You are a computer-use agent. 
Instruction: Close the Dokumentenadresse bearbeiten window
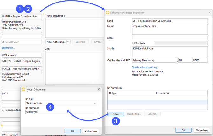(x=210, y=13)
